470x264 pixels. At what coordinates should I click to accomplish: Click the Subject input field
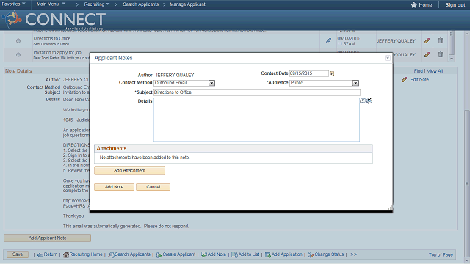click(257, 92)
